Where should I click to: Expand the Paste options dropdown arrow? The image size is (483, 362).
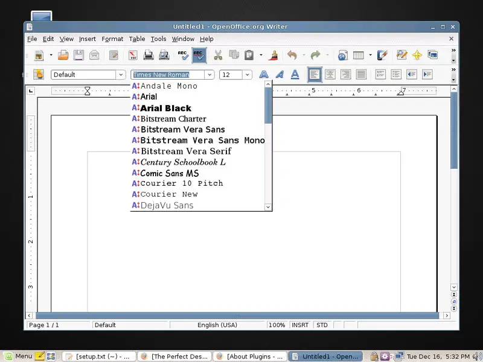pyautogui.click(x=261, y=56)
